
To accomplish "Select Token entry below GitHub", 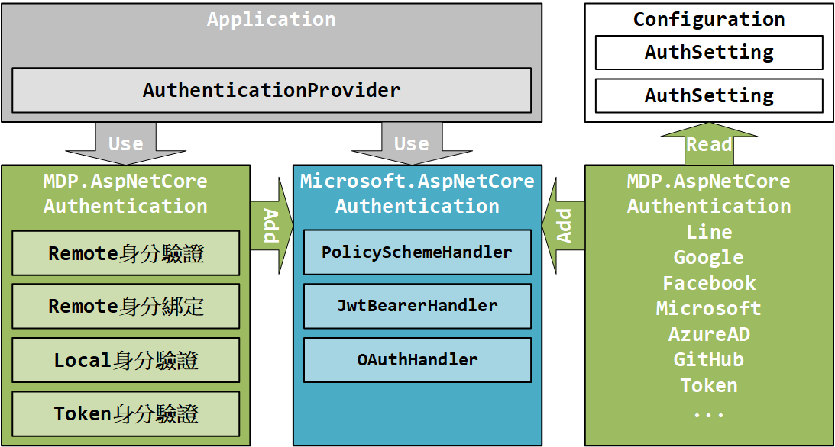I will point(709,385).
